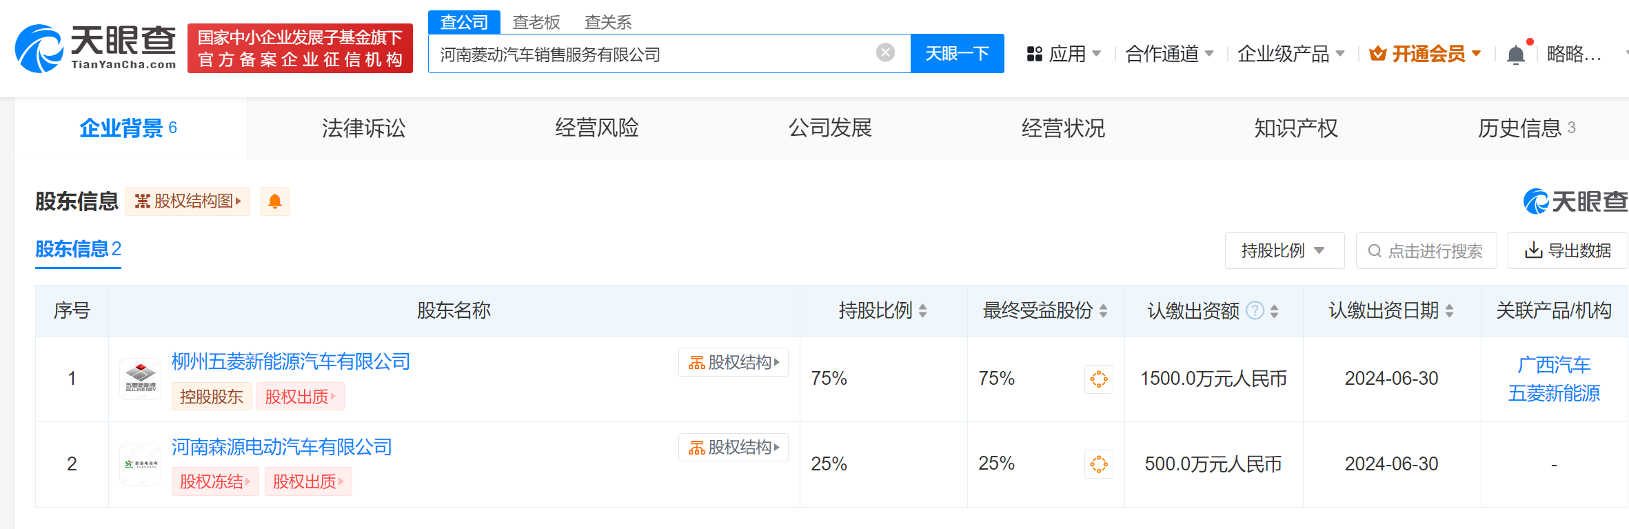Click the 导出数据 export button
Screen dimensions: 1629x529
[x=1568, y=250]
